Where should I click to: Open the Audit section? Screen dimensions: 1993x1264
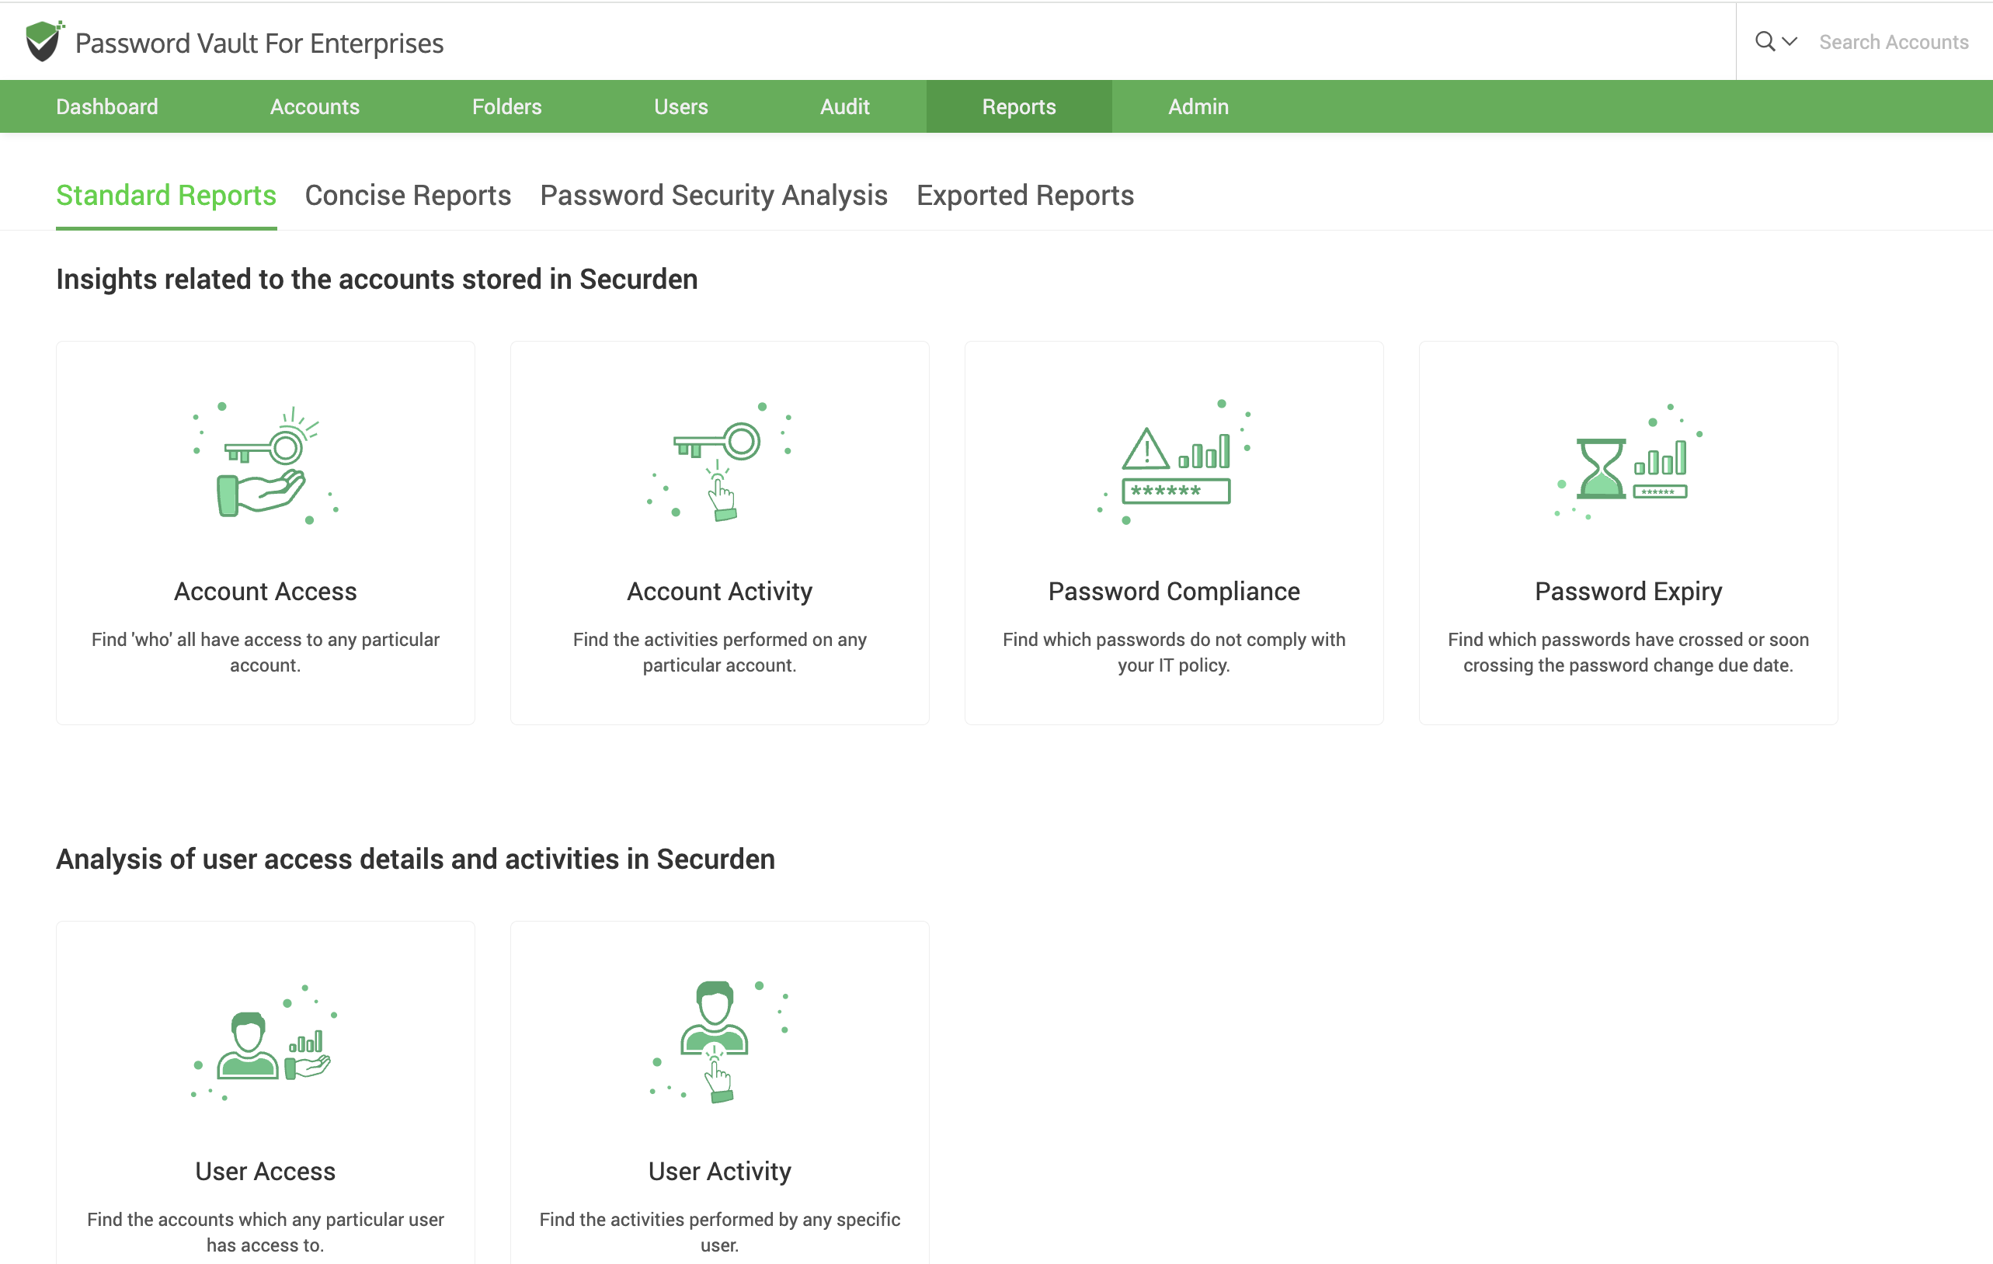844,106
